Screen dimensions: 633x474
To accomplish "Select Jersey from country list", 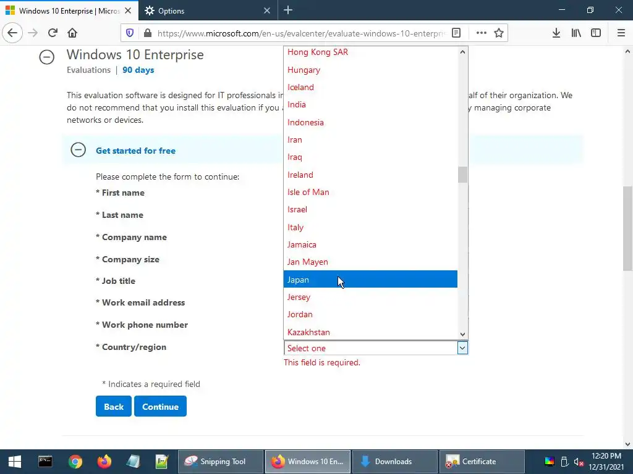I will [x=370, y=297].
